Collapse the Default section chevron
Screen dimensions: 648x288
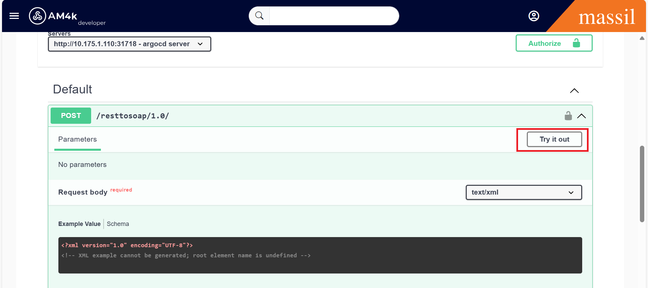574,91
